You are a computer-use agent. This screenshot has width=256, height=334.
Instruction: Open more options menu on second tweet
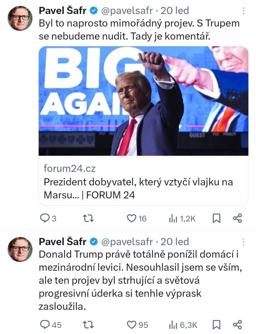coord(243,242)
